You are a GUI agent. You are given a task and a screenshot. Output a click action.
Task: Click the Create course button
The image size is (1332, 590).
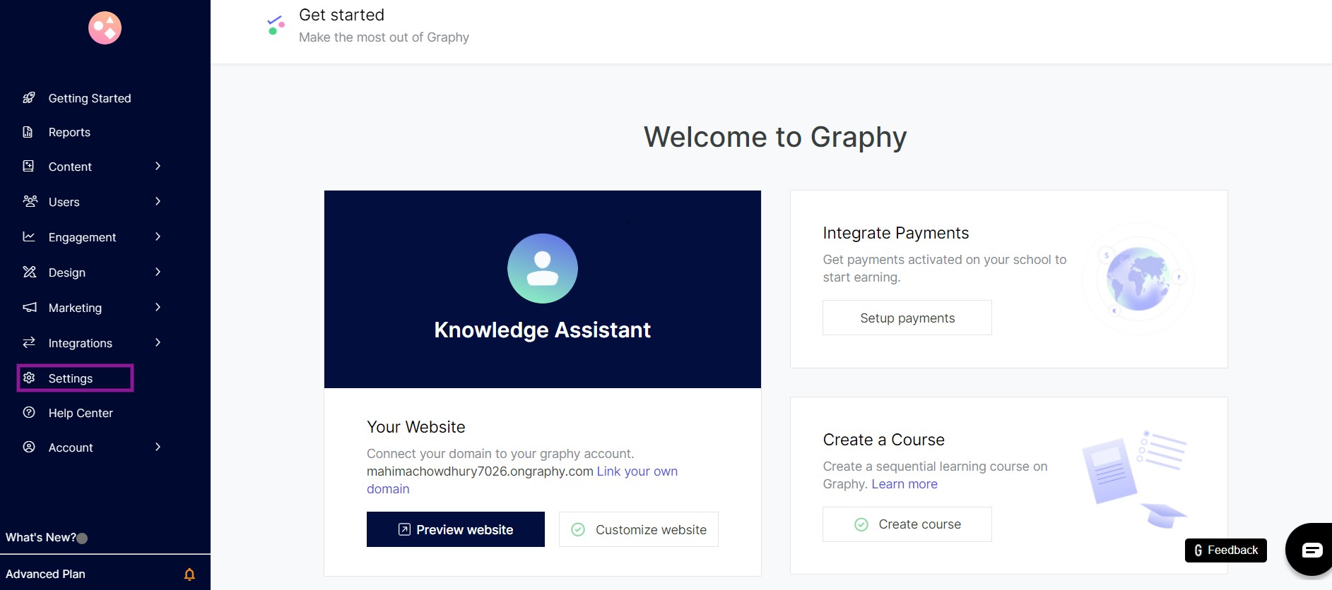907,524
